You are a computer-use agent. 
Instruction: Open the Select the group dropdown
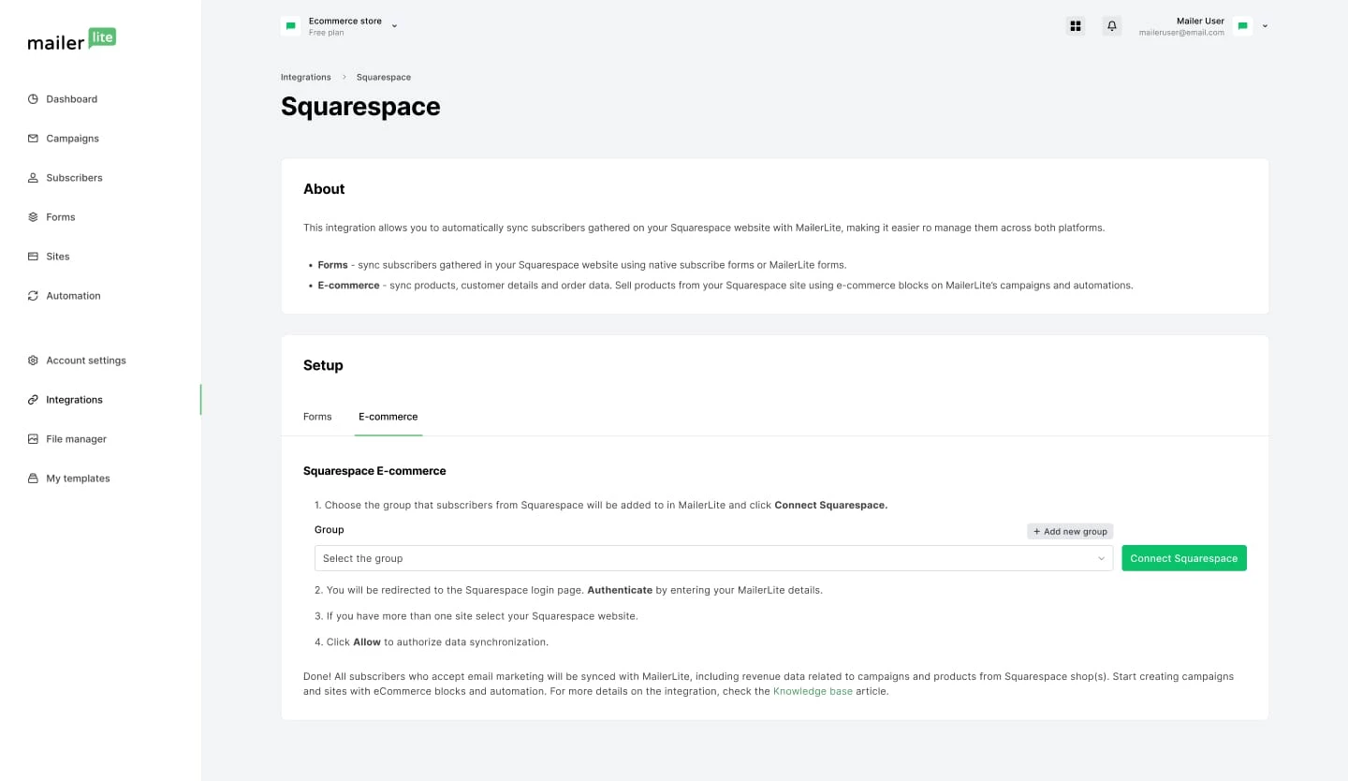coord(713,558)
